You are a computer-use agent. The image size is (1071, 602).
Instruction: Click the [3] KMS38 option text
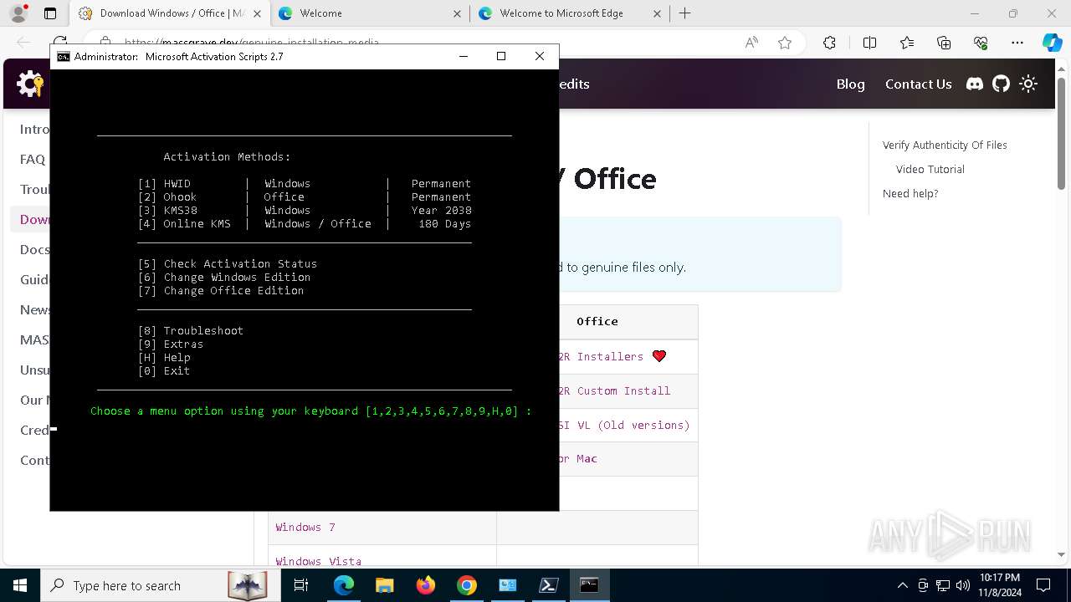point(167,210)
